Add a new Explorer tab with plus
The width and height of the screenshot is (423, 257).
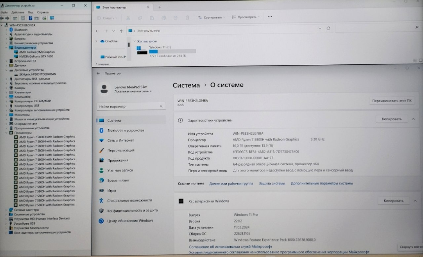[x=160, y=7]
